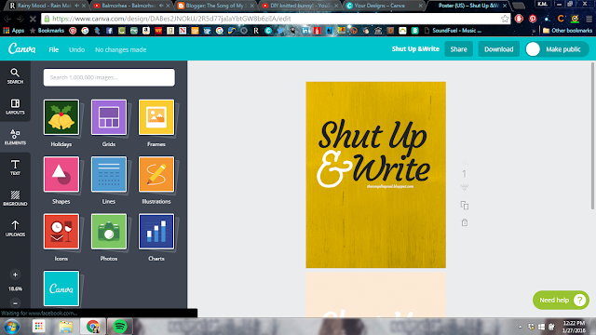The width and height of the screenshot is (596, 335).
Task: Choose the Shapes element category
Action: [61, 180]
